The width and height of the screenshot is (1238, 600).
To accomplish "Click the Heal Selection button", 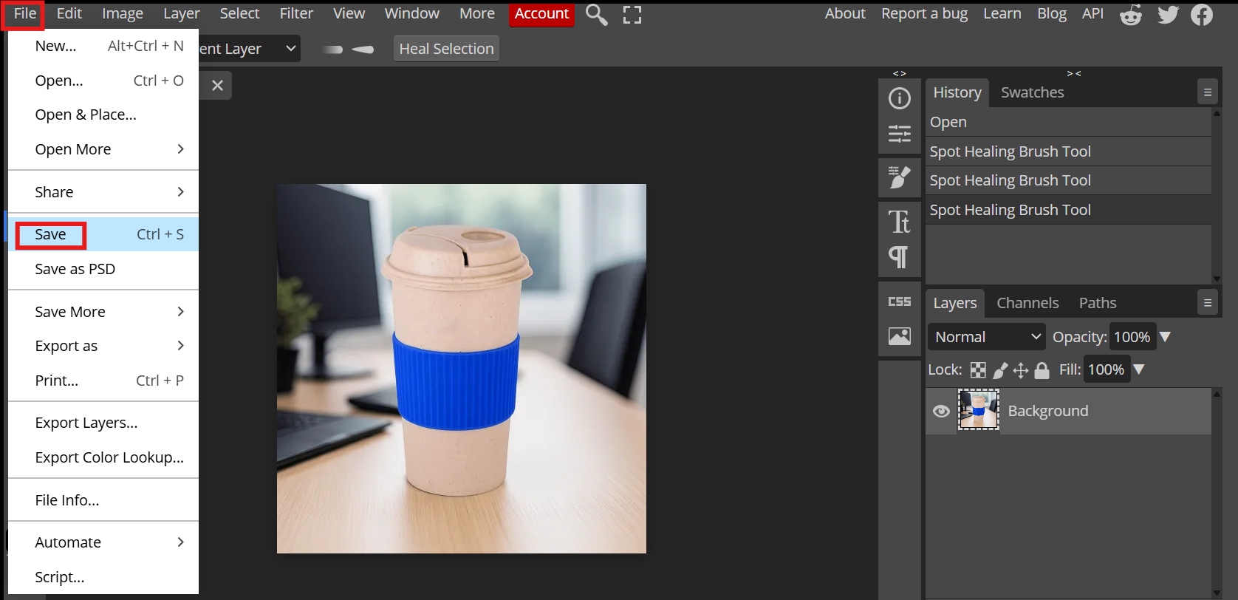I will 446,49.
